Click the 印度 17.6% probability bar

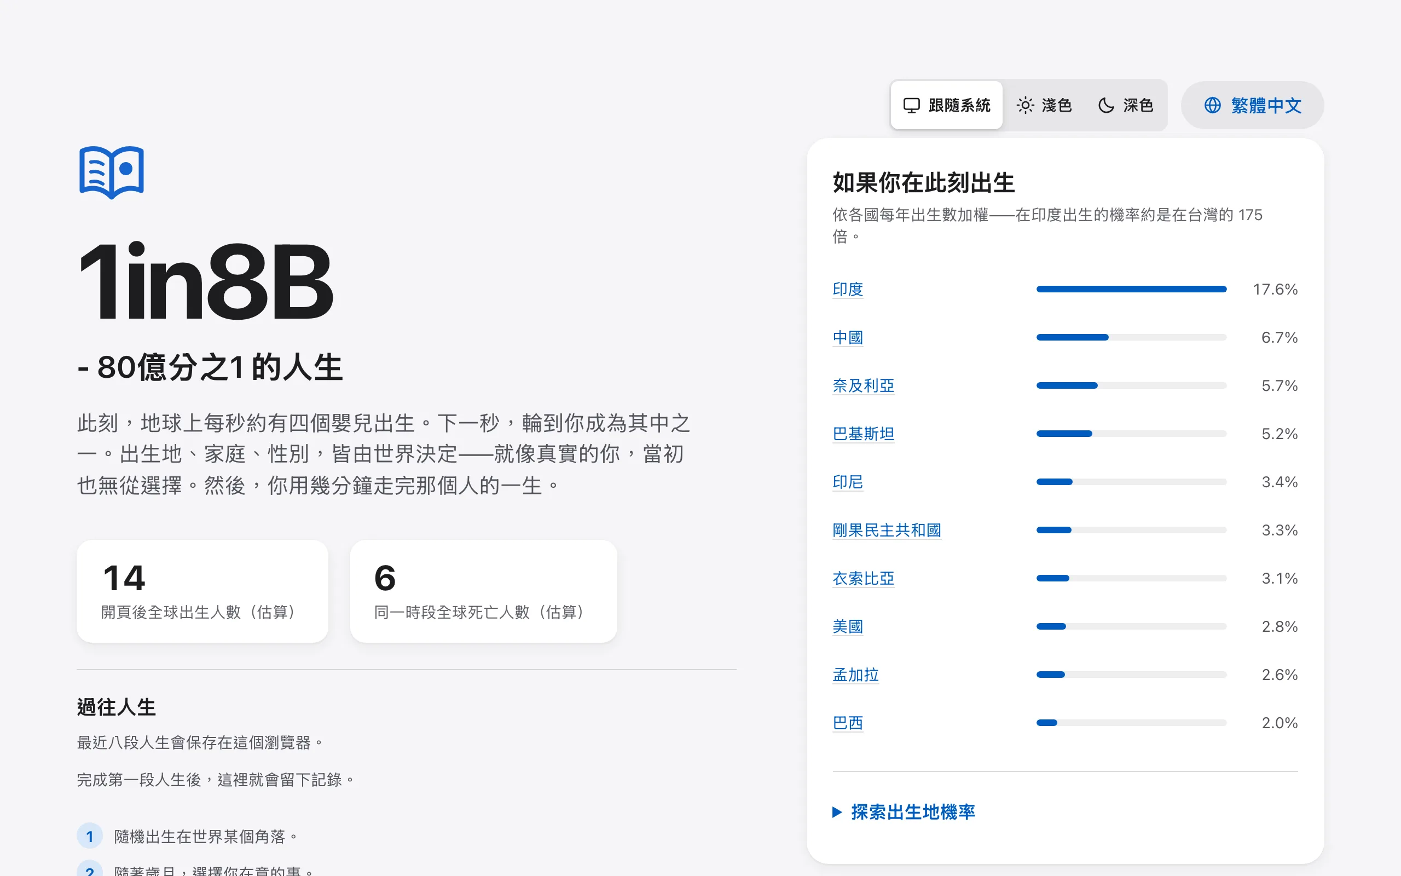(x=1131, y=289)
